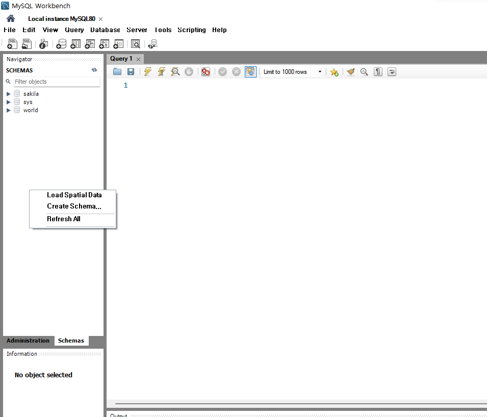Create a new schema toolbar icon
This screenshot has height=417, width=487.
pyautogui.click(x=61, y=44)
